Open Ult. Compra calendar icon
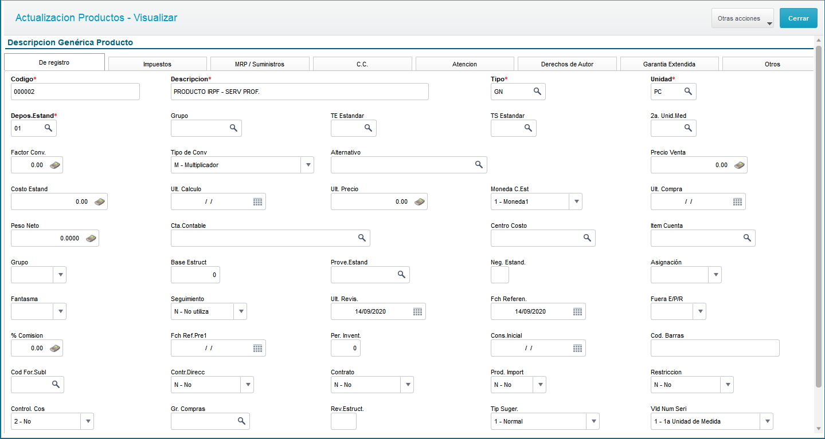825x439 pixels. coord(737,201)
